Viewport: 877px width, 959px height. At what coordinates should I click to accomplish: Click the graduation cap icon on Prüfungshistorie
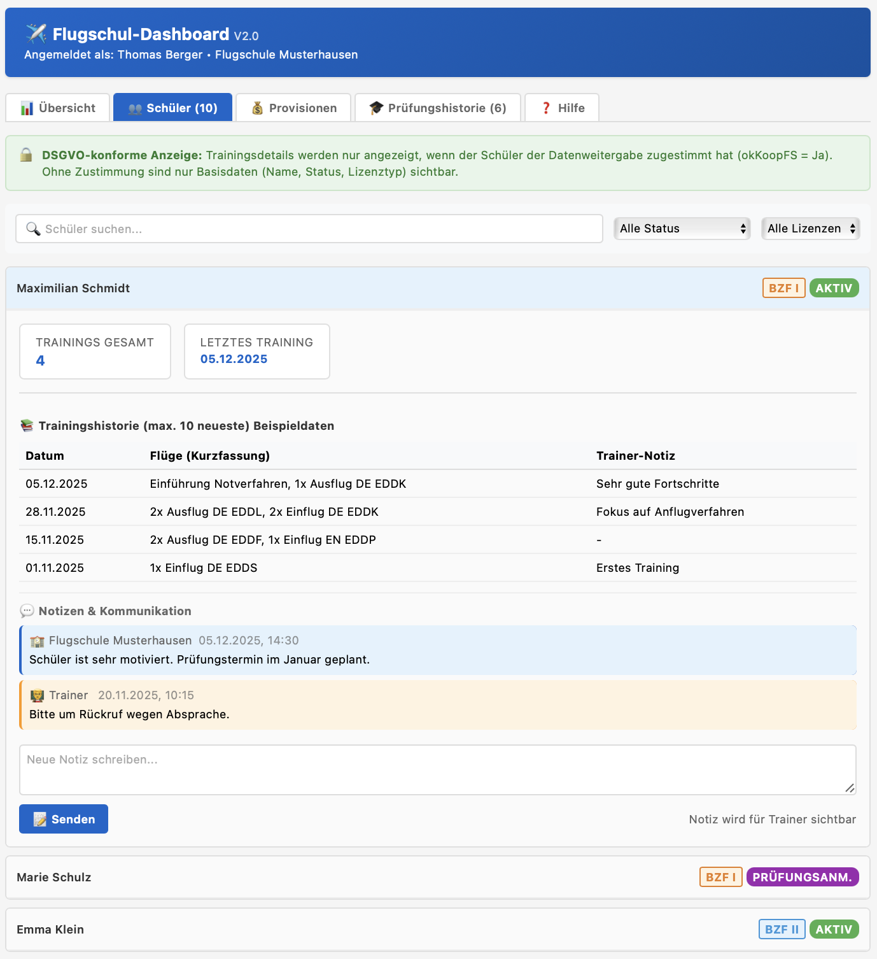tap(376, 108)
